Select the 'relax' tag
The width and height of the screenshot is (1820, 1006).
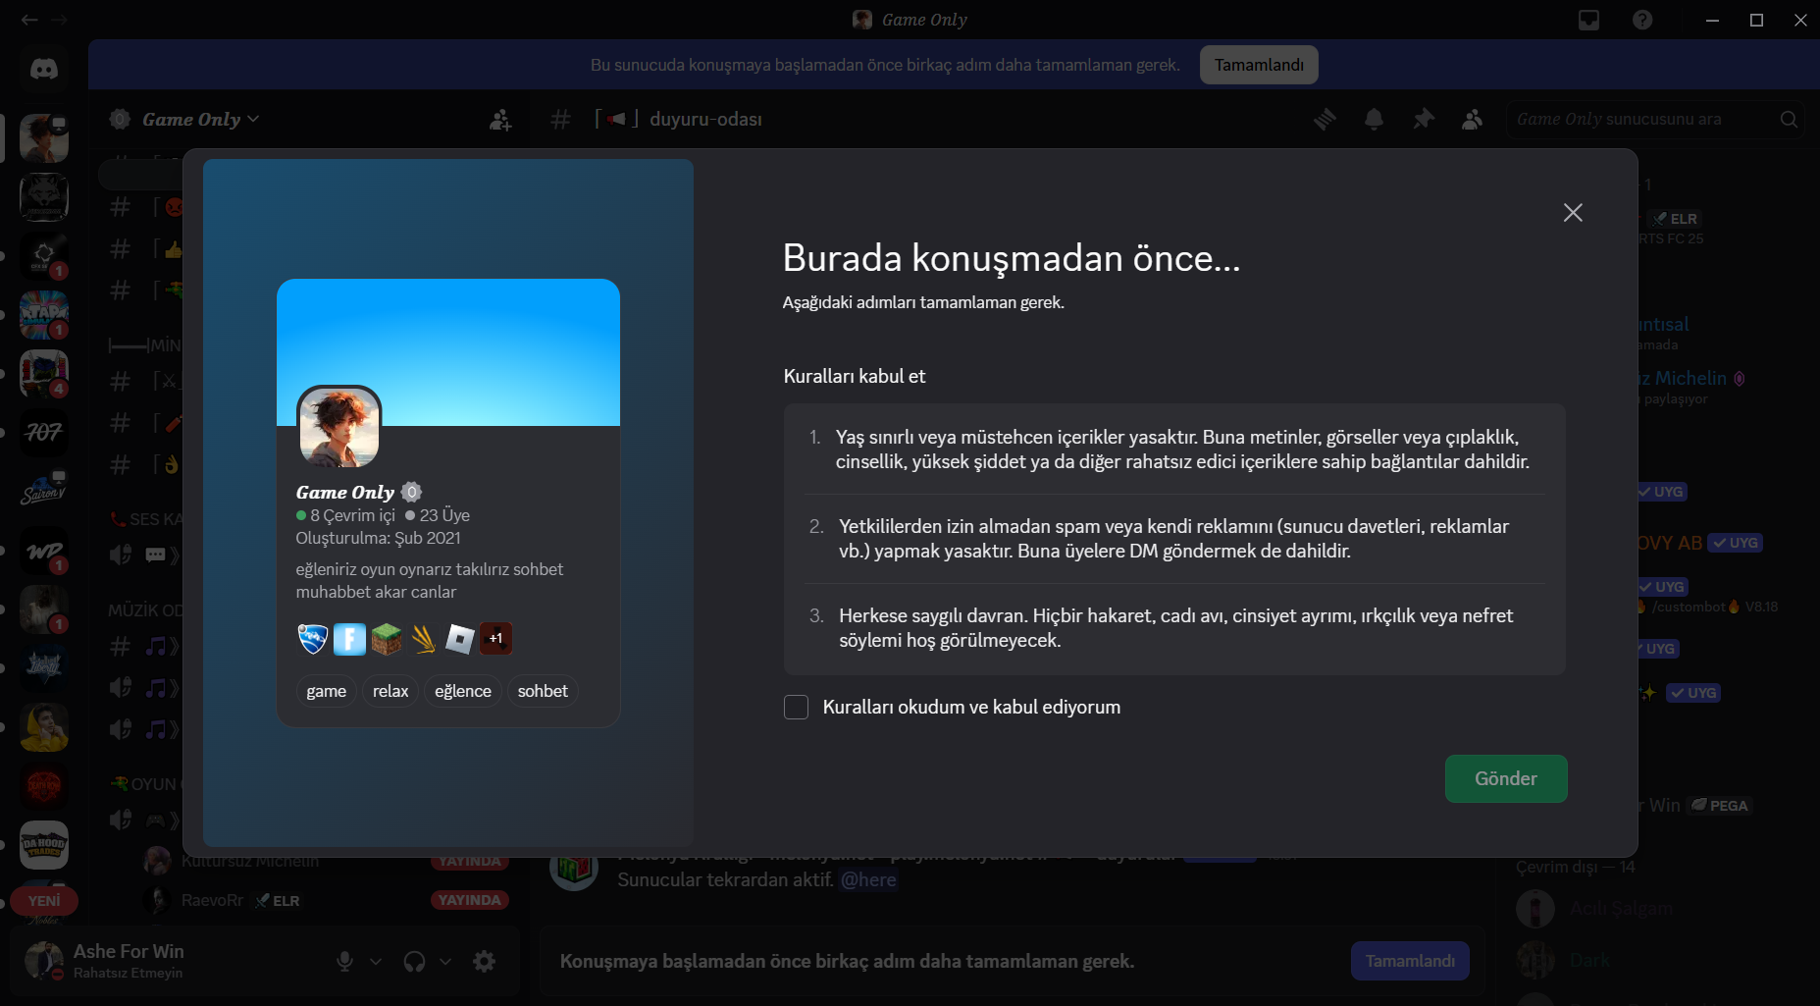pos(390,691)
